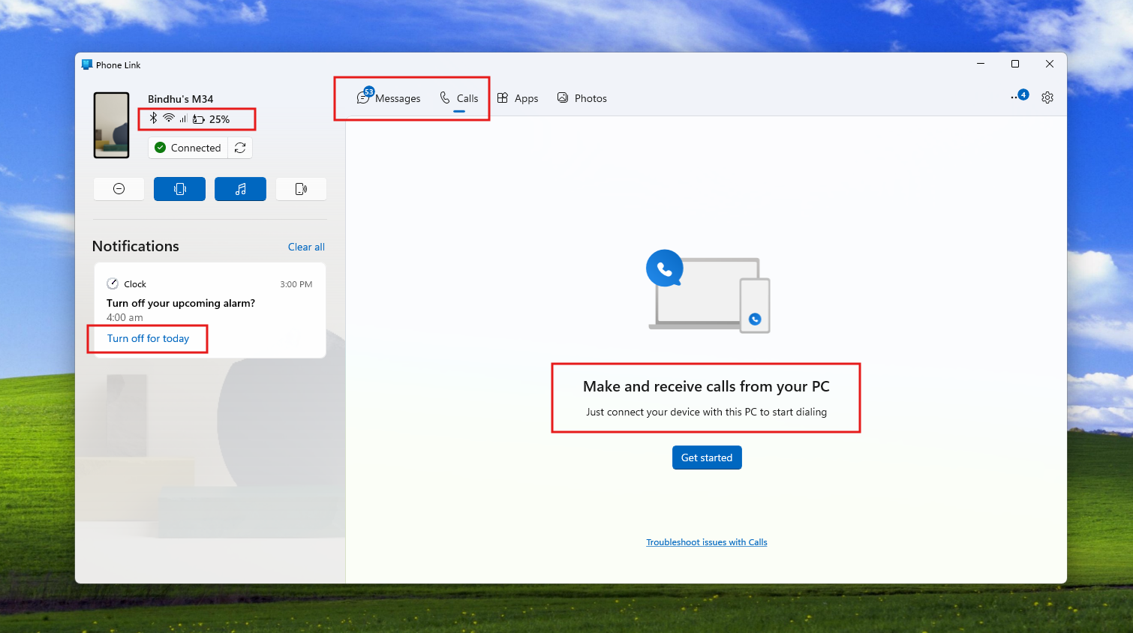Click the Connected status indicator
Viewport: 1133px width, 633px height.
click(188, 148)
